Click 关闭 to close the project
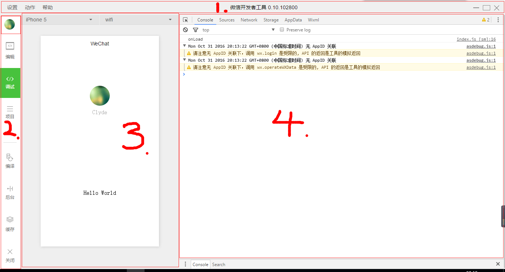This screenshot has height=272, width=505. pos(10,255)
